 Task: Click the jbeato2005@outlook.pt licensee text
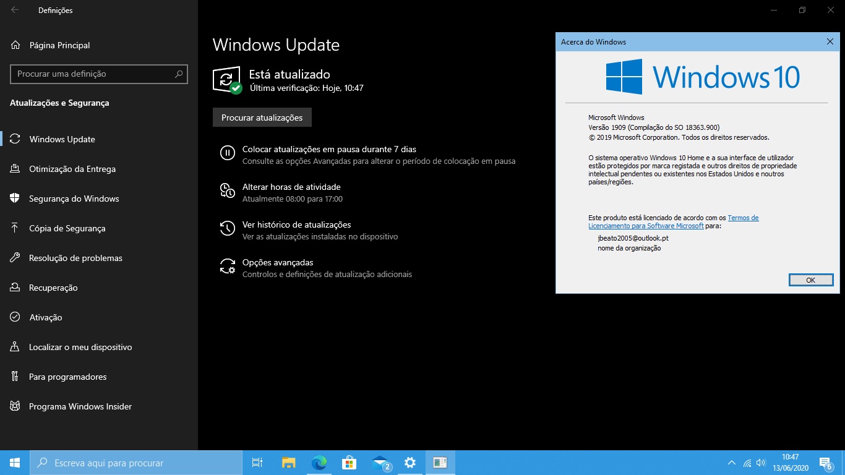tap(633, 238)
